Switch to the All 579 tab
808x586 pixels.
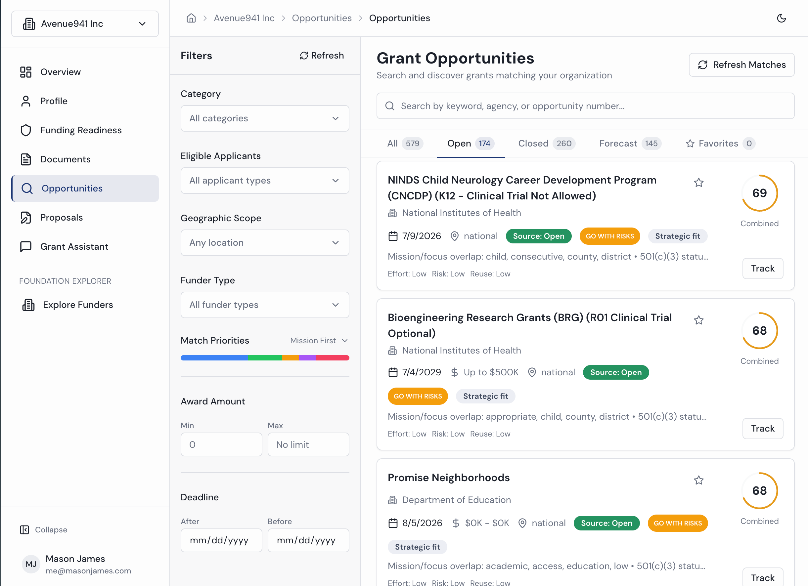click(x=405, y=144)
